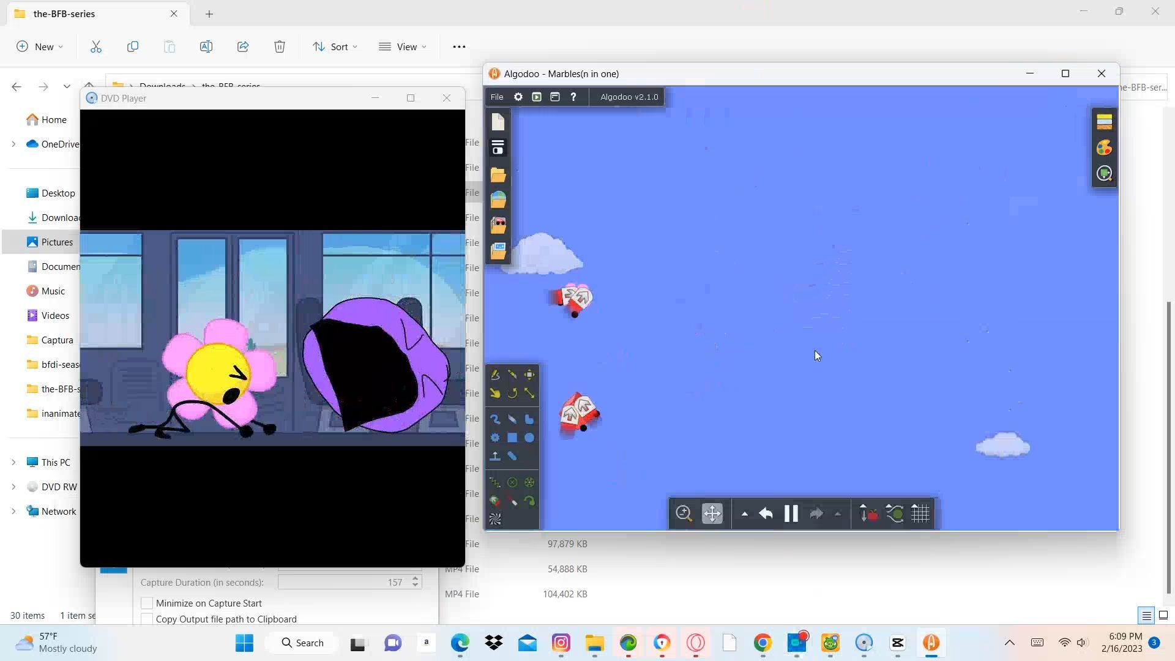Click the taskbar Search box

click(x=302, y=643)
